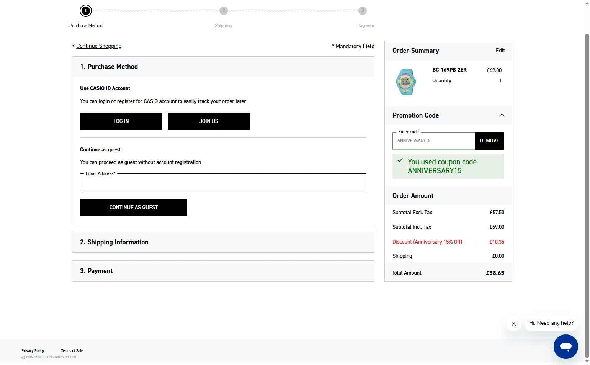Click the promotion code entry field
Viewport: 590px width, 365px height.
tap(433, 141)
